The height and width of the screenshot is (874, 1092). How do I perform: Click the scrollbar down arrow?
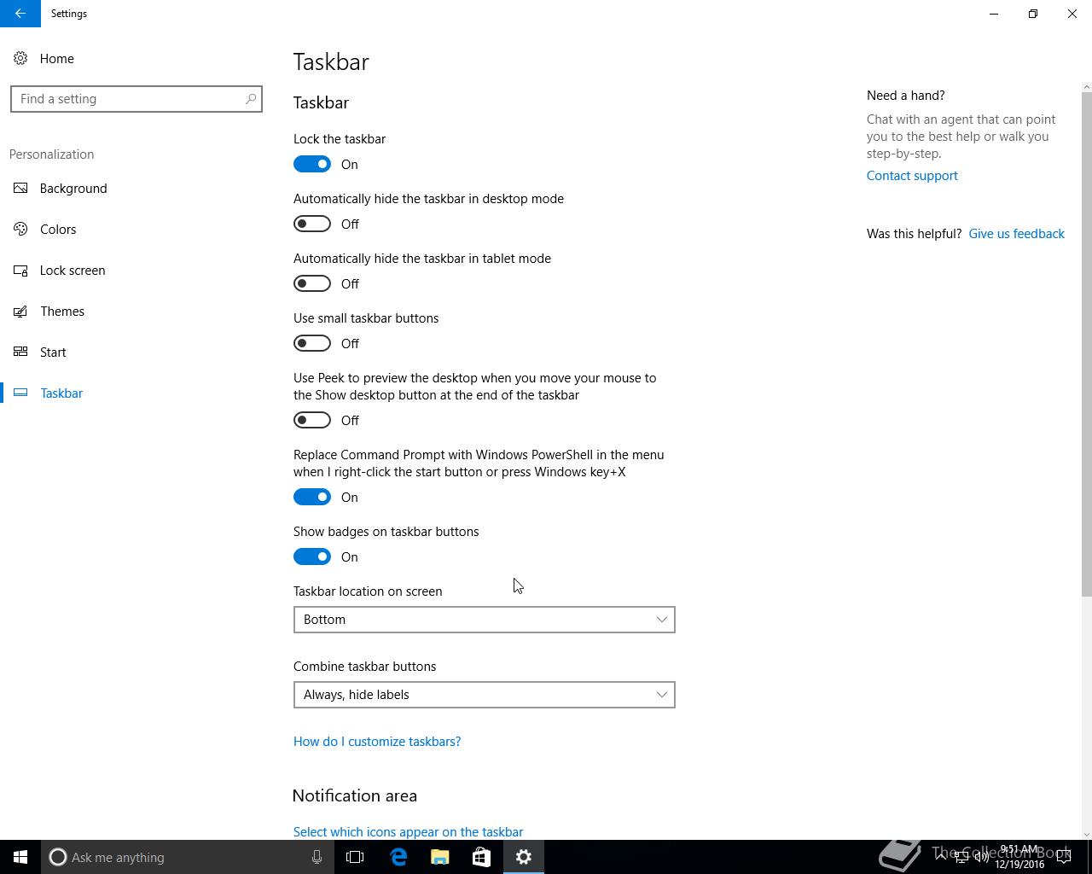click(x=1086, y=834)
